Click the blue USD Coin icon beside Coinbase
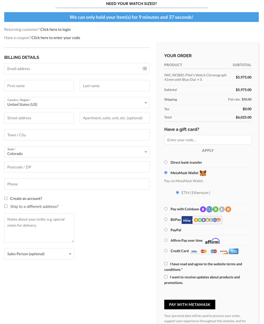Image resolution: width=264 pixels, height=324 pixels. tap(209, 209)
